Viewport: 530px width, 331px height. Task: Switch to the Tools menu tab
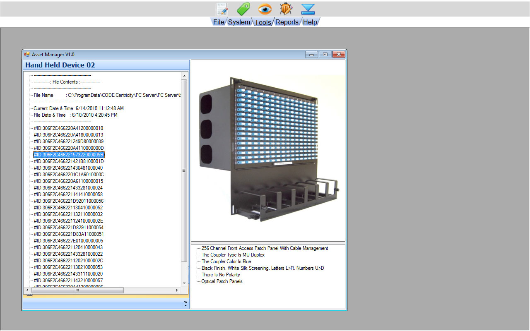coord(263,22)
